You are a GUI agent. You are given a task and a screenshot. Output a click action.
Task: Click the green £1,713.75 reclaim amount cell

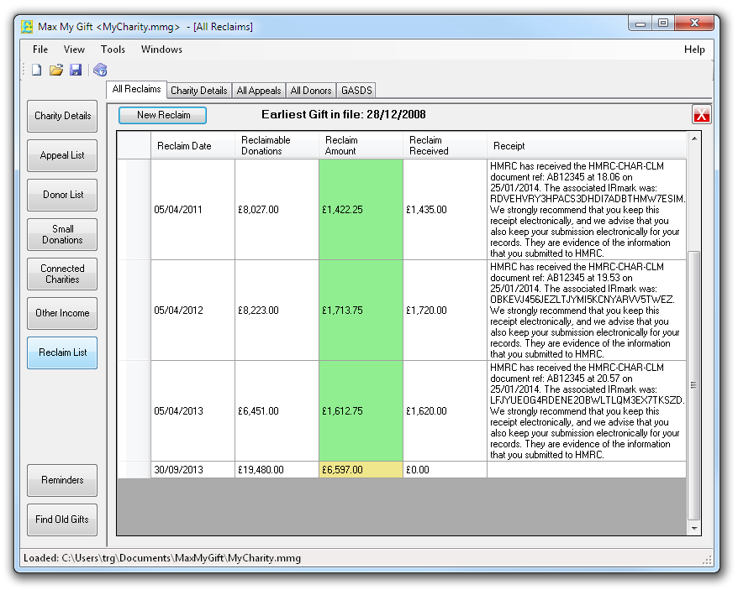pos(361,311)
